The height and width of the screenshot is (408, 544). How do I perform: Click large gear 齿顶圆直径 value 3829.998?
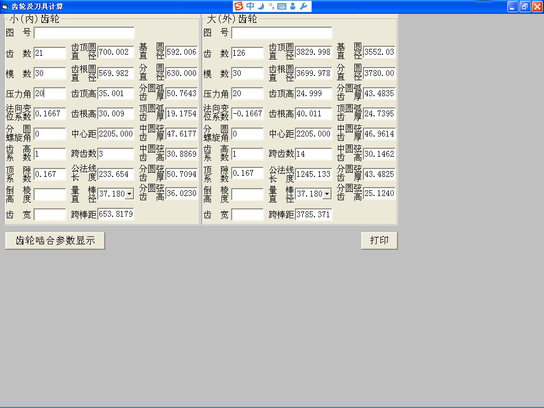point(313,52)
